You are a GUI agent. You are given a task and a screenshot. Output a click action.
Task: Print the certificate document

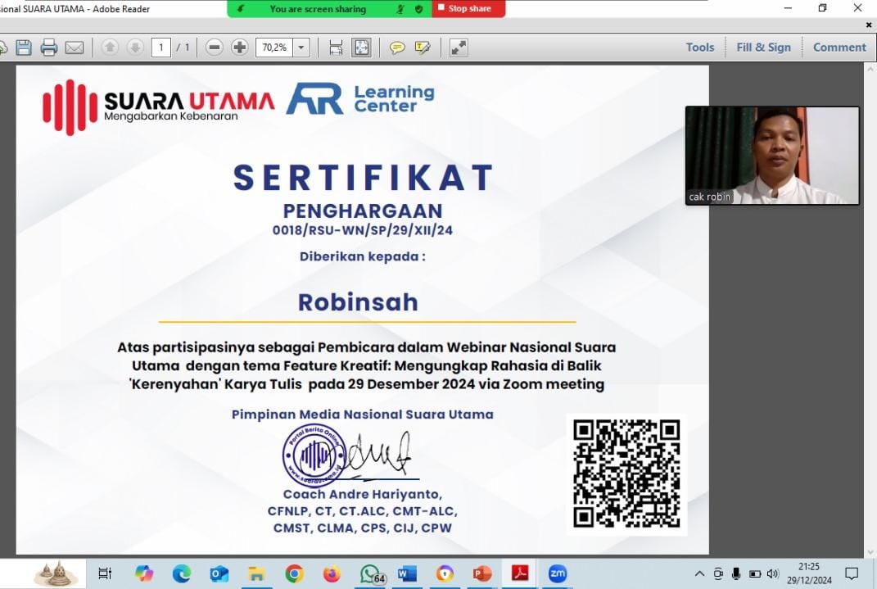pyautogui.click(x=48, y=48)
